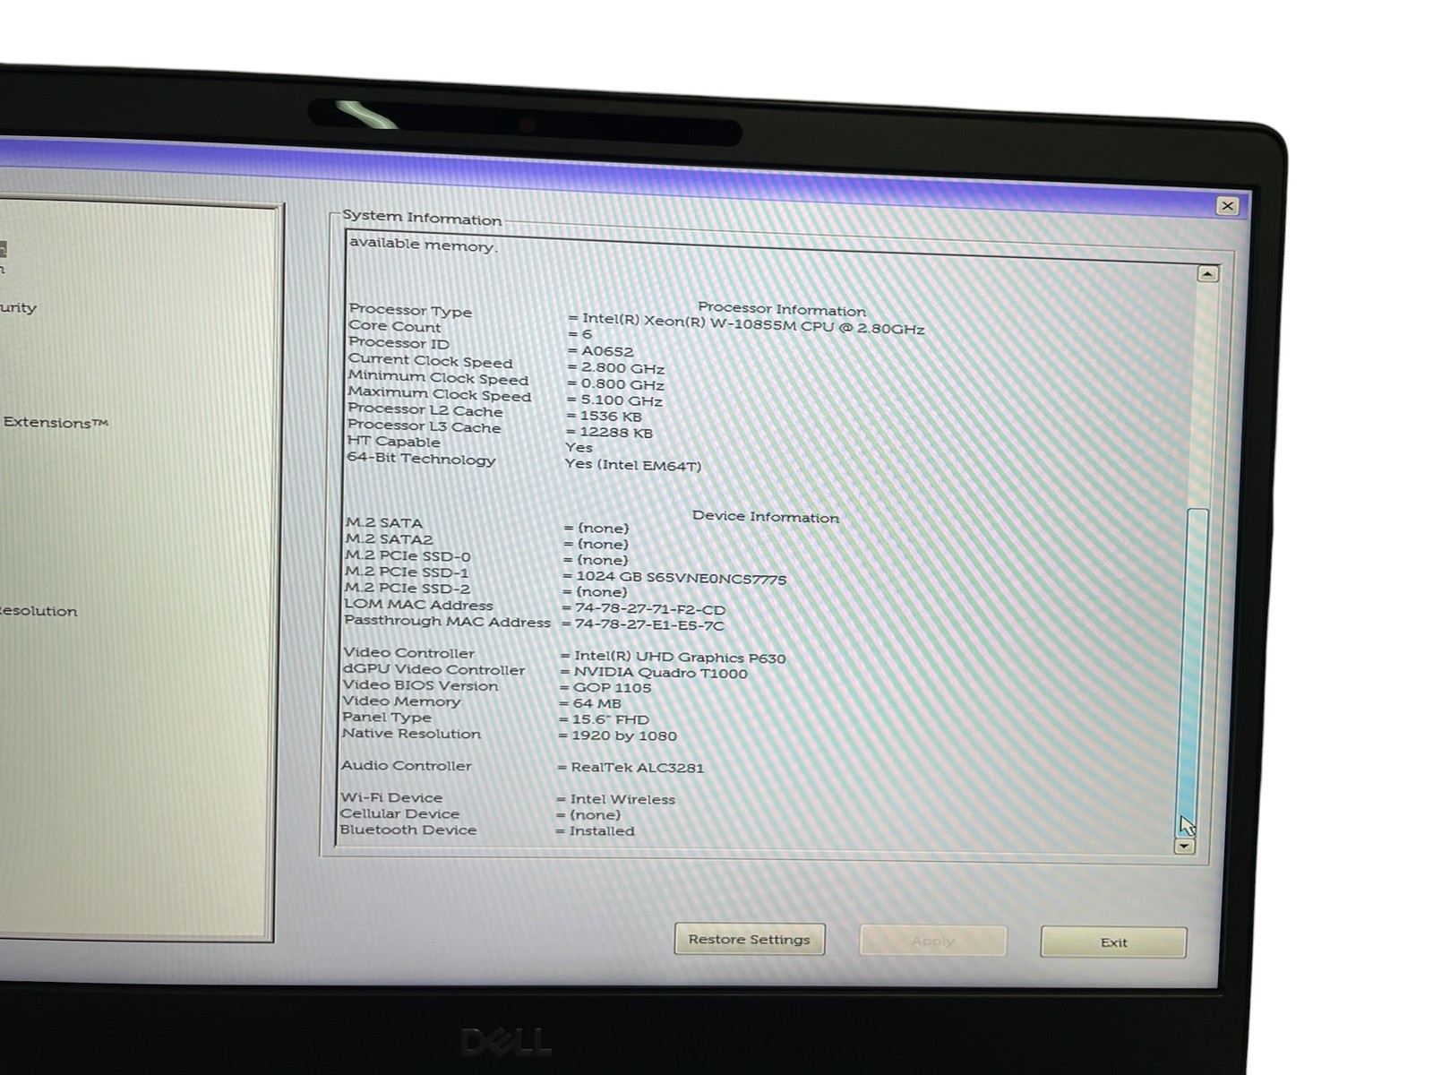The height and width of the screenshot is (1075, 1433).
Task: Click the System Information group title
Action: 422,218
